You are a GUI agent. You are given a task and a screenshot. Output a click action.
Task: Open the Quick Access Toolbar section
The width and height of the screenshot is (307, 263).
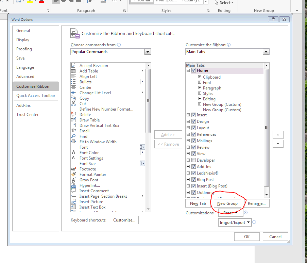coord(36,96)
